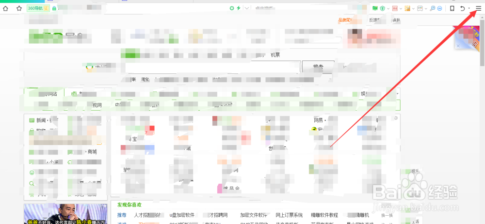Expand the dropdown beside the game icon
The image size is (485, 224).
[x=426, y=9]
